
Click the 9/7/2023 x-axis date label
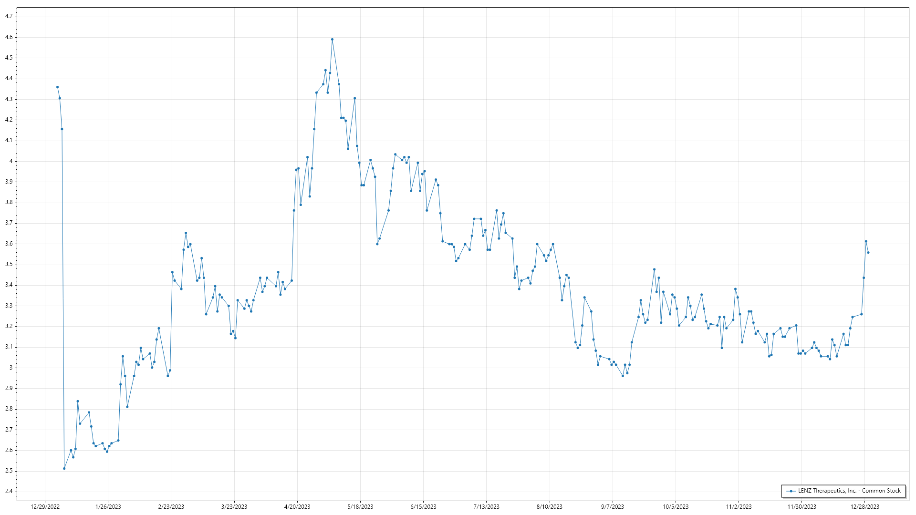point(612,507)
